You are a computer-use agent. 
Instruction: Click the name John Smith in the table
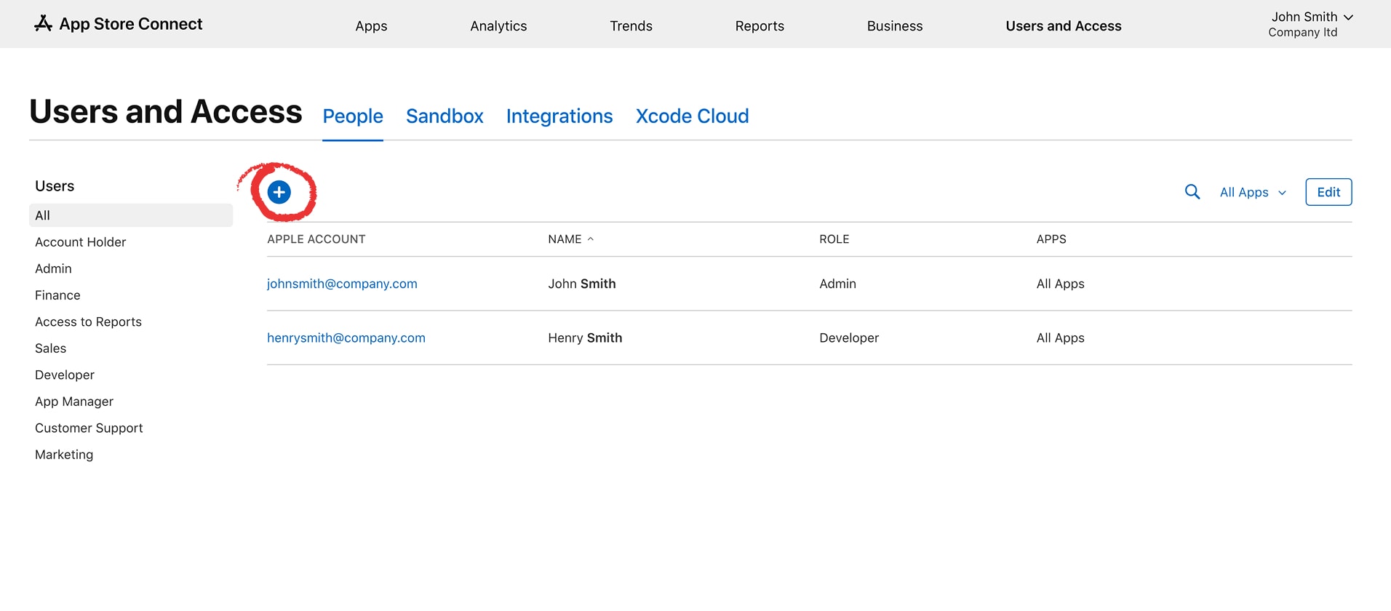582,284
